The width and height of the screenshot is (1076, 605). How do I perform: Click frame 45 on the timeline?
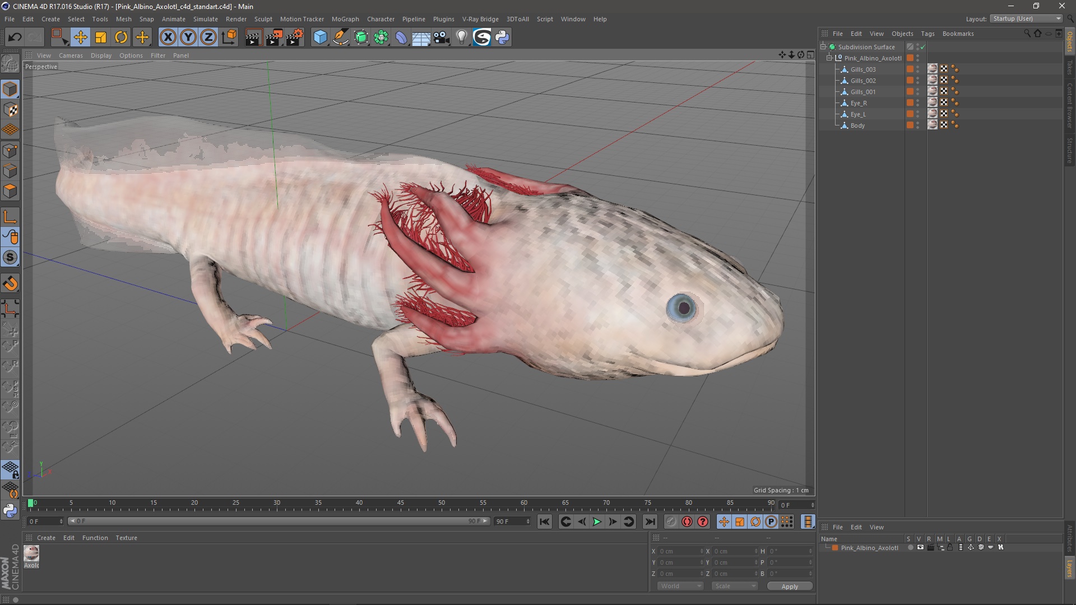pos(400,503)
